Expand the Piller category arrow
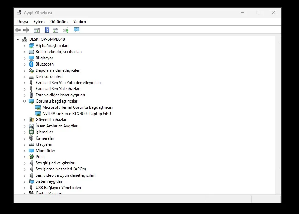 (x=25, y=157)
